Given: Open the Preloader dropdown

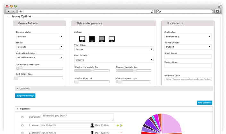Looking at the screenshot, I should coord(188,37).
